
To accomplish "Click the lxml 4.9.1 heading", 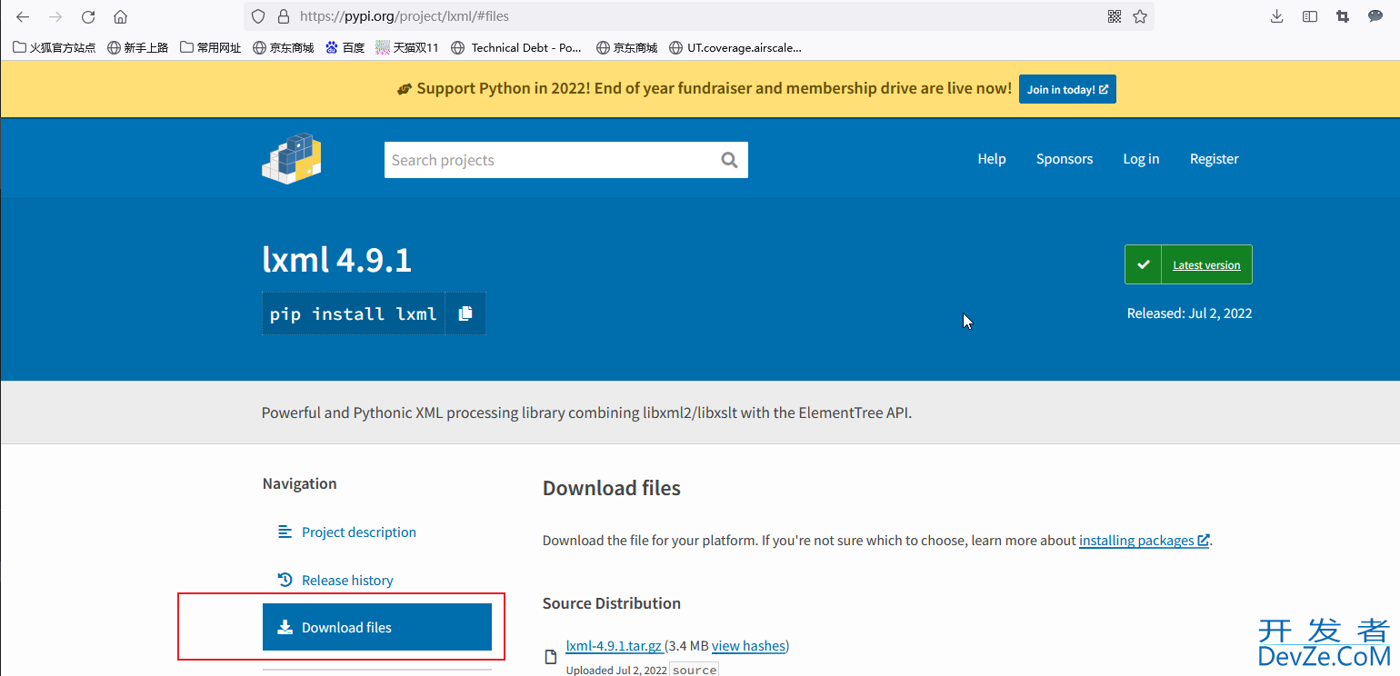I will (337, 261).
